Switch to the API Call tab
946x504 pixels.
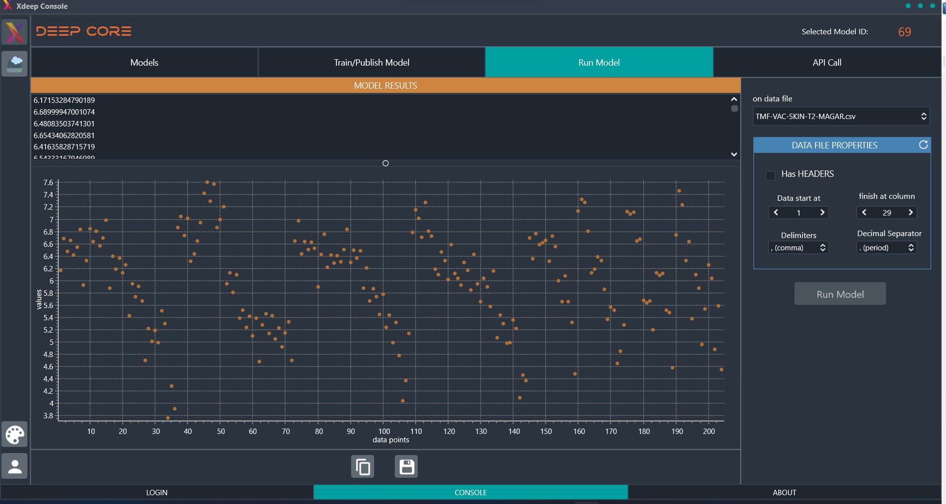(827, 62)
